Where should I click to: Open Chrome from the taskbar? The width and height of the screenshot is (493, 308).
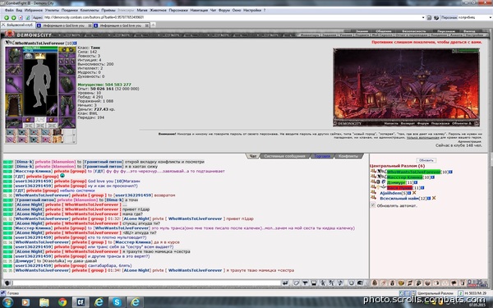click(x=62, y=302)
